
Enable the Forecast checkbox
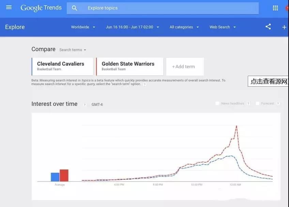[258, 103]
